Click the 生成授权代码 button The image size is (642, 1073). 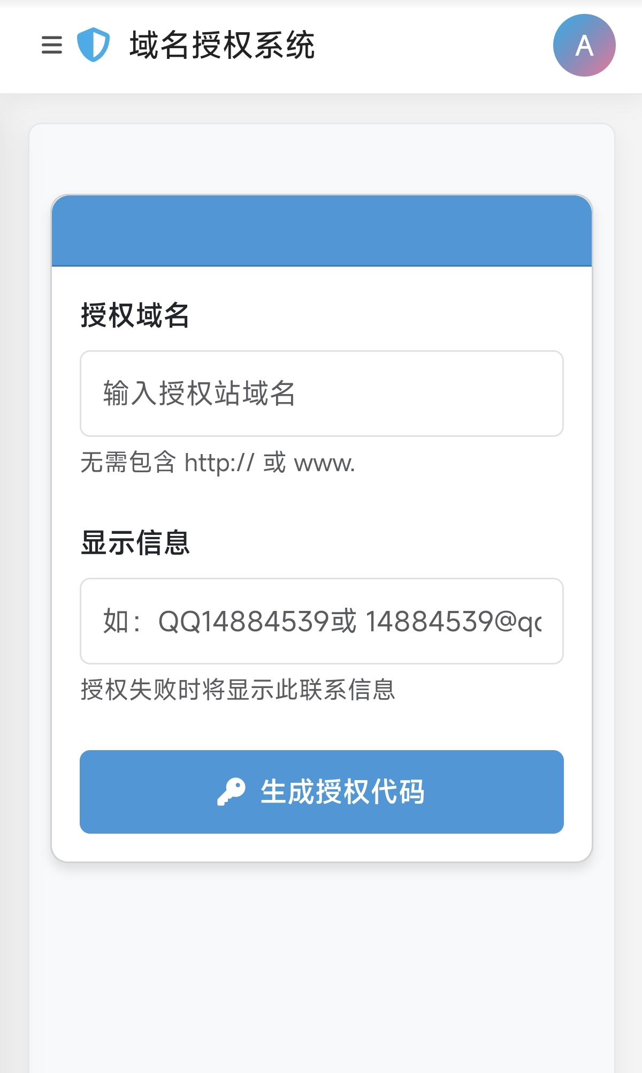pyautogui.click(x=322, y=792)
